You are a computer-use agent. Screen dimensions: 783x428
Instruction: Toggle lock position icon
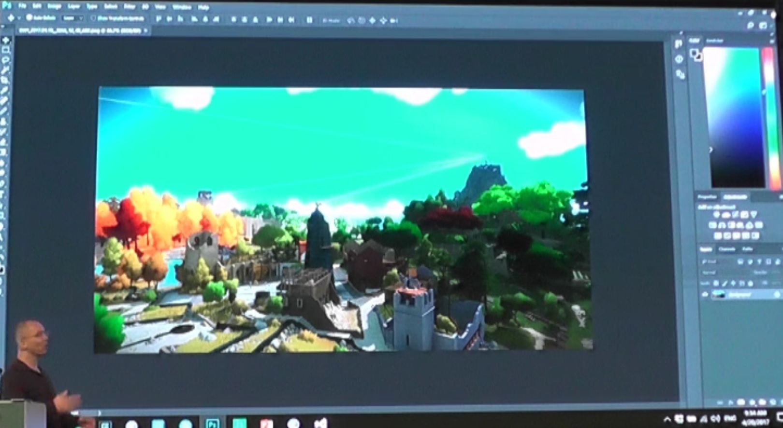click(733, 283)
